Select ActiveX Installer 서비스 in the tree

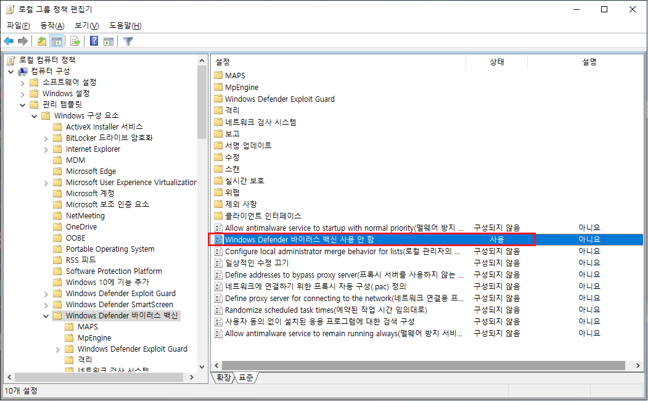(104, 126)
